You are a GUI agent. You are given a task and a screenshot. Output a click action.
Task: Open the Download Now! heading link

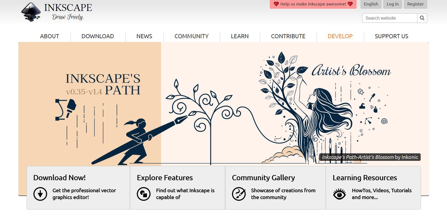point(59,178)
